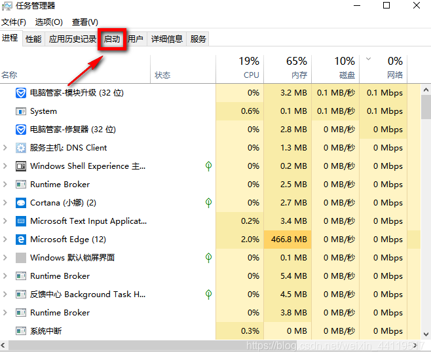Image resolution: width=431 pixels, height=358 pixels.
Task: Minimize the Task Manager window
Action: point(357,5)
